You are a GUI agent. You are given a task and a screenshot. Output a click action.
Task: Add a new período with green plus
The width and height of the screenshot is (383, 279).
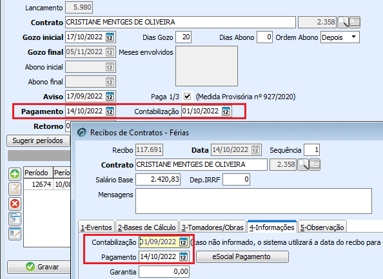click(x=15, y=174)
